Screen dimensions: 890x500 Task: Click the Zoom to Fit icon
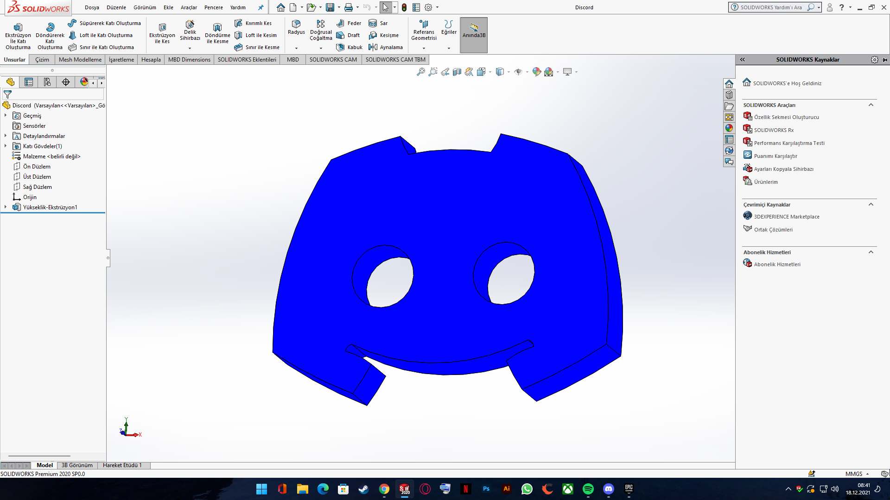[421, 72]
